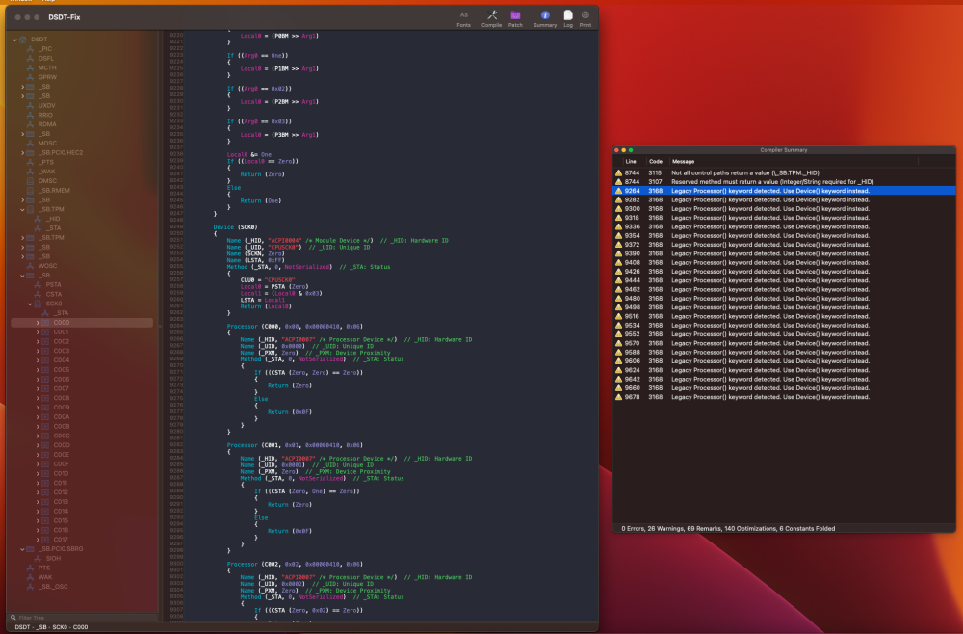Click the 'Device (SCK0)' code line
963x634 pixels.
235,227
